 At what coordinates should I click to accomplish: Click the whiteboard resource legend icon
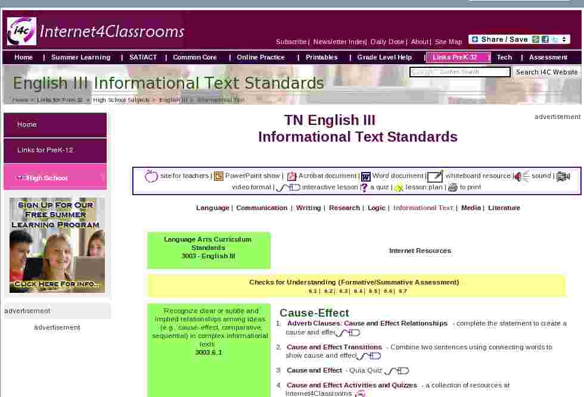435,176
